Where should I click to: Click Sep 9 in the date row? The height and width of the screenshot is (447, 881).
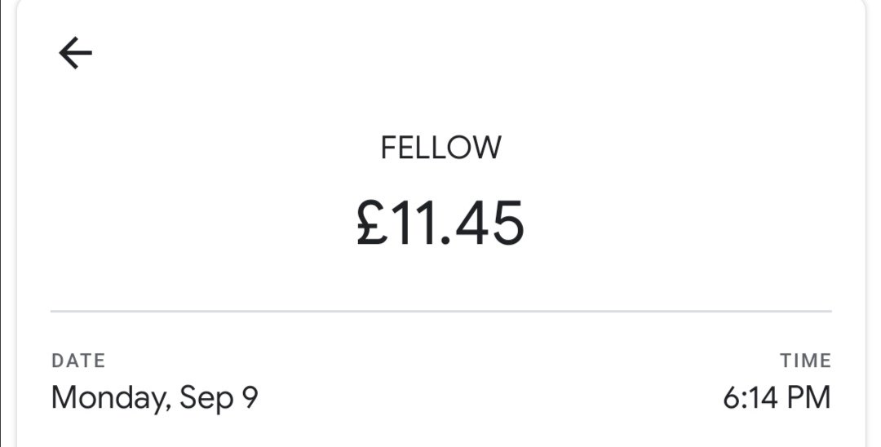pyautogui.click(x=219, y=398)
